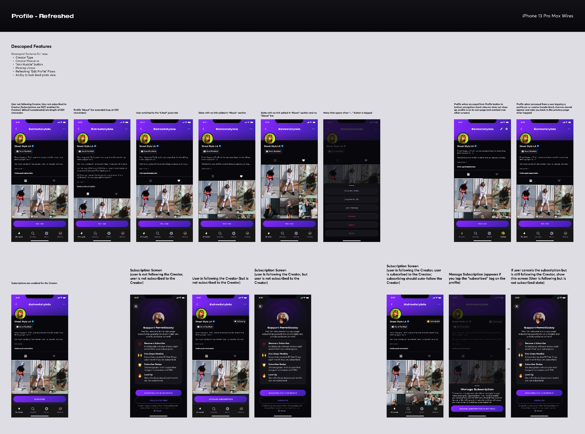Toggle the Following tag on the profile
Viewport: 585px width, 434px height.
239,321
